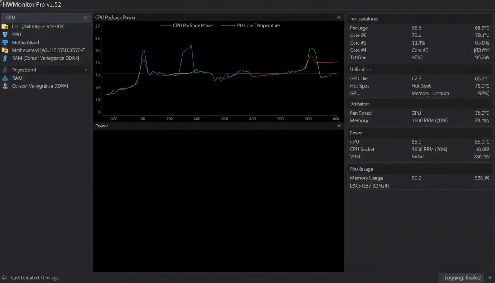
Task: Click 1800 RPM (70%) in the CPU Socket row
Action: [x=429, y=149]
